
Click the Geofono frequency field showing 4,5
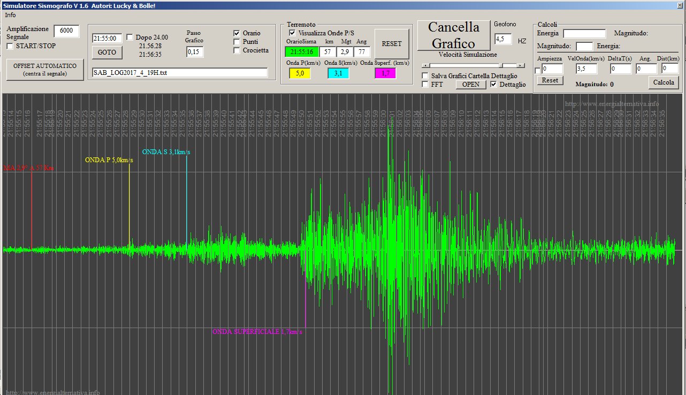tap(503, 40)
